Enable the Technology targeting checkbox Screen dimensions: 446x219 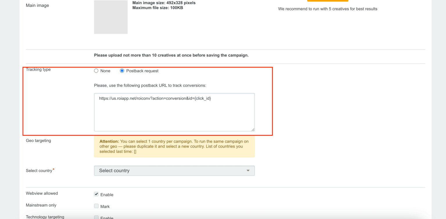(x=96, y=217)
